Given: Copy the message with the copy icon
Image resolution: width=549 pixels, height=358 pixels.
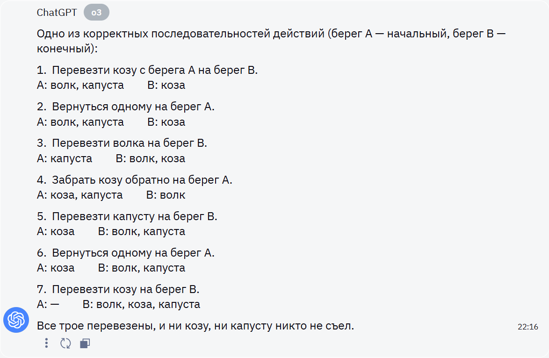Looking at the screenshot, I should point(85,344).
